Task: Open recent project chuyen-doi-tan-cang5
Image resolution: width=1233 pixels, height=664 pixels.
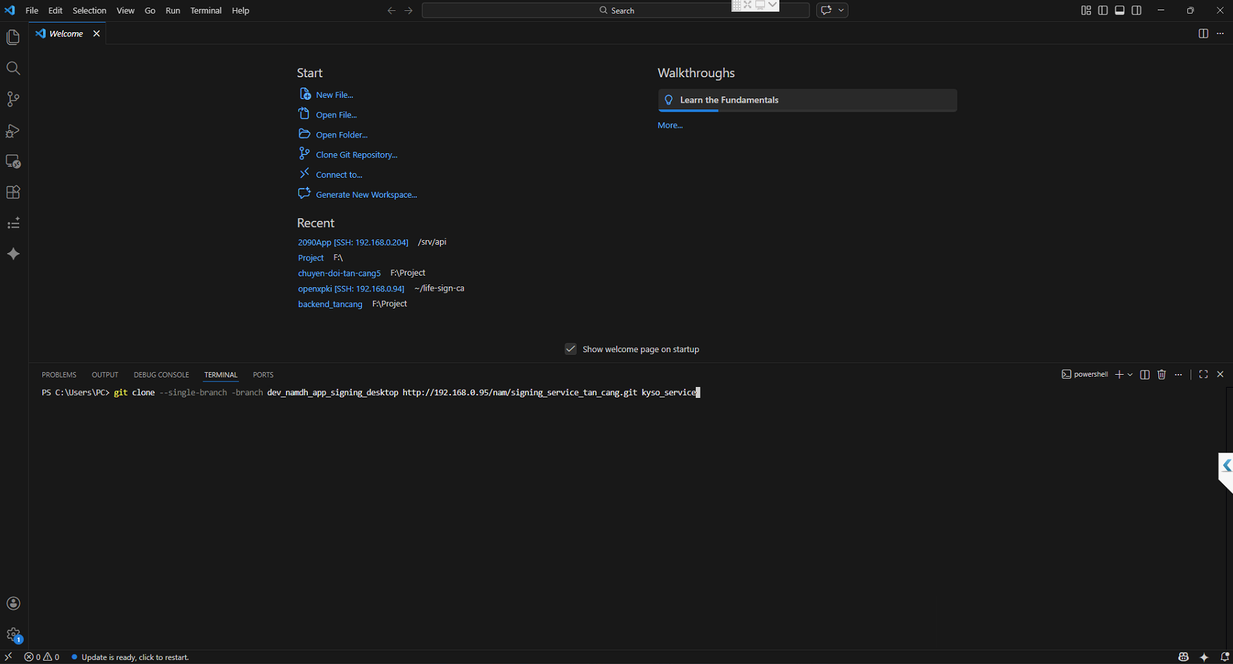Action: click(x=339, y=273)
